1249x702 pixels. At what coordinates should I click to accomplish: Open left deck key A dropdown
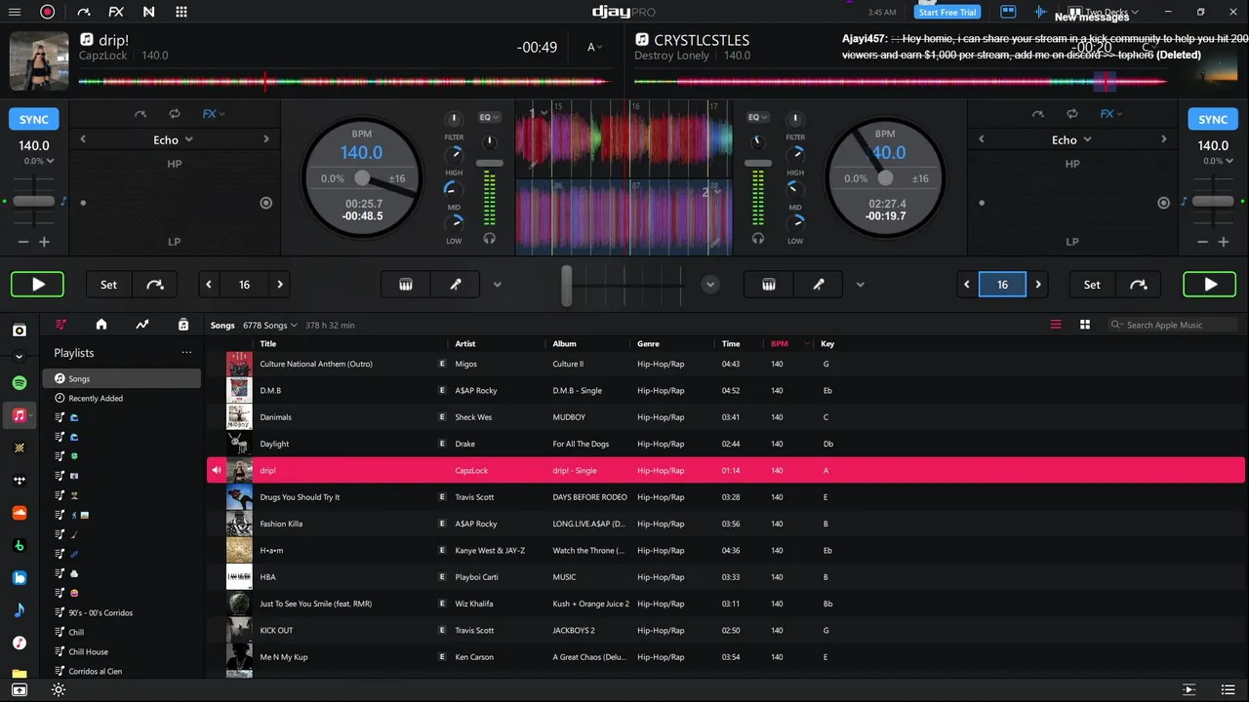point(594,48)
